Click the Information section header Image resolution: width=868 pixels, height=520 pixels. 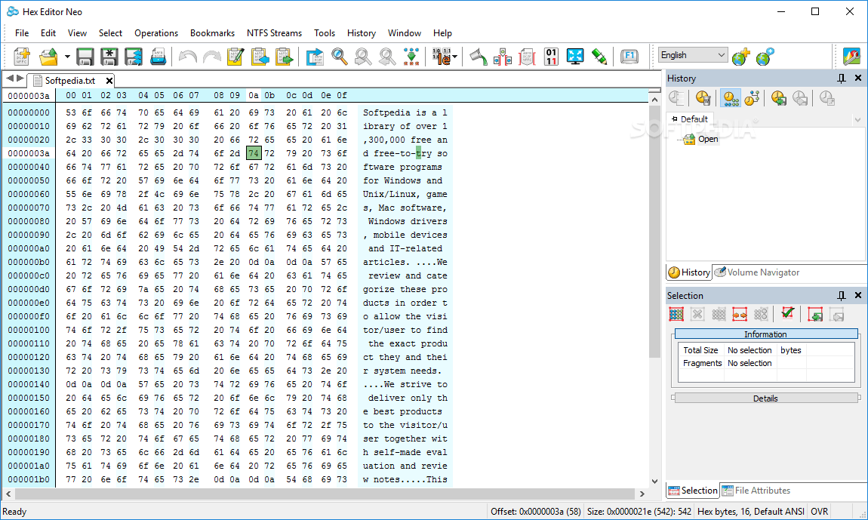(765, 334)
